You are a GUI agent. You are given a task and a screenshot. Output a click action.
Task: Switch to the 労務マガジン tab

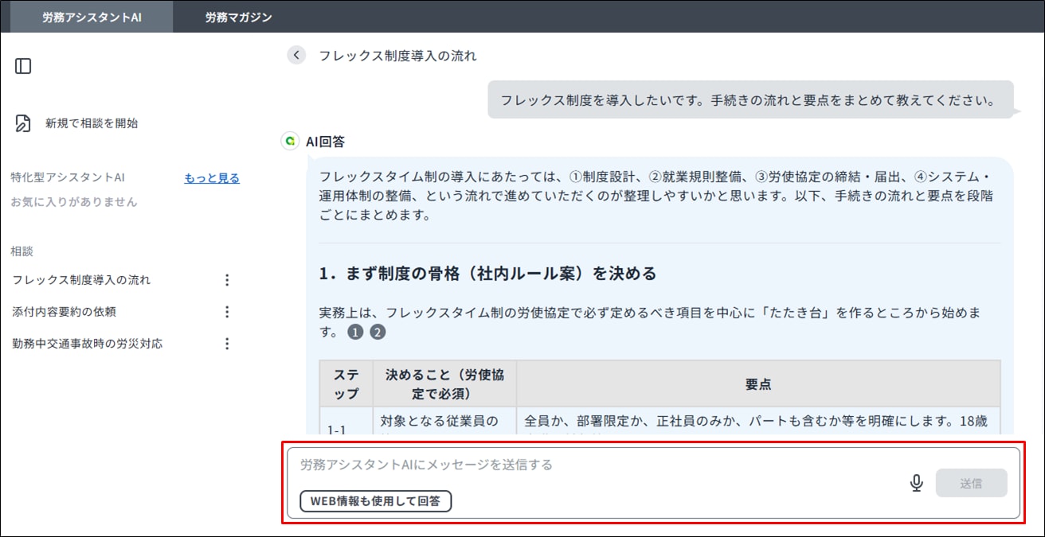238,17
